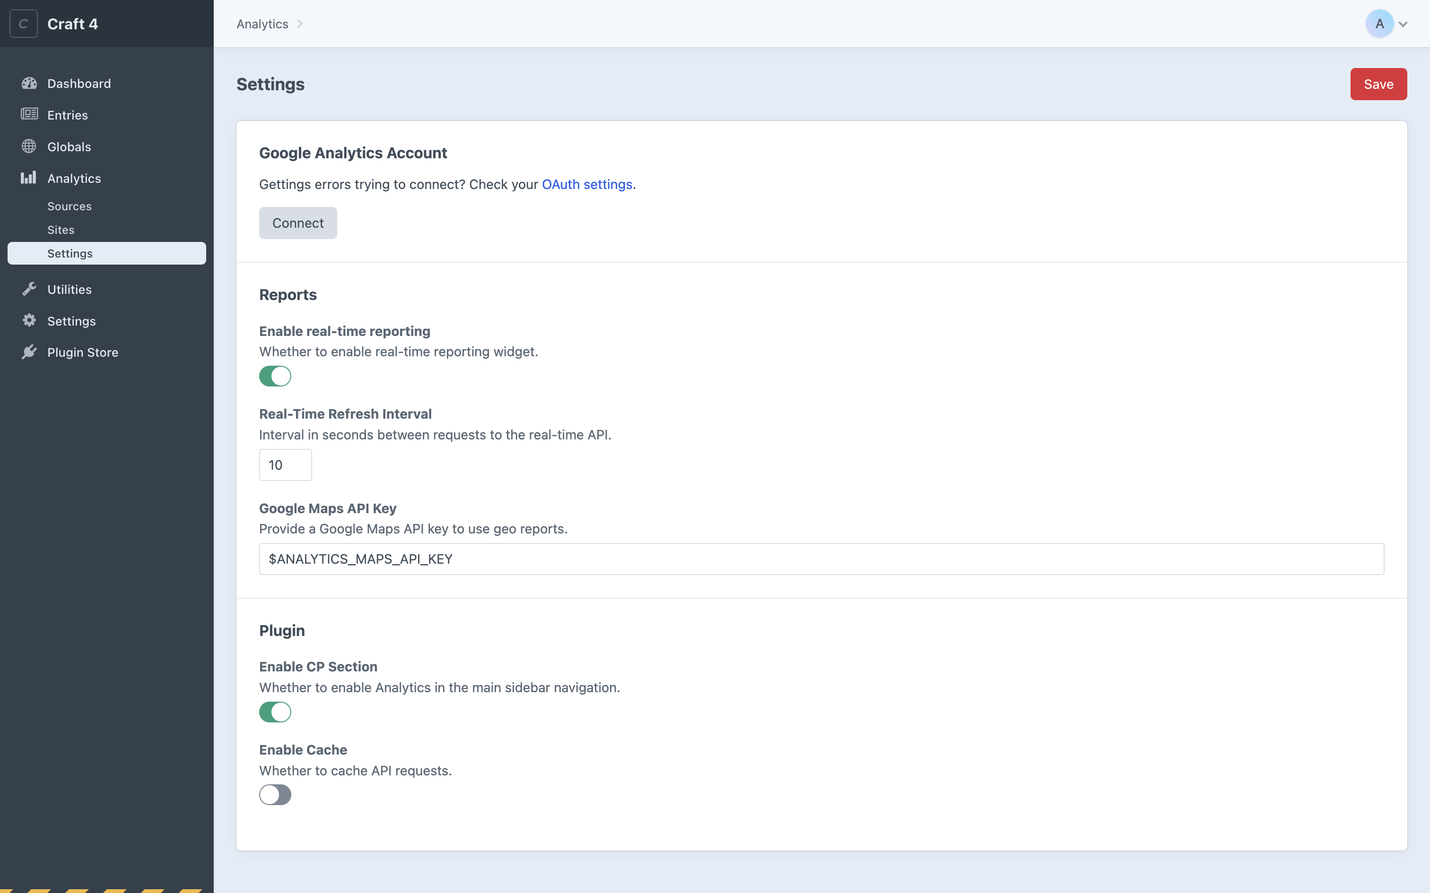Open the Plugin Store icon

30,352
